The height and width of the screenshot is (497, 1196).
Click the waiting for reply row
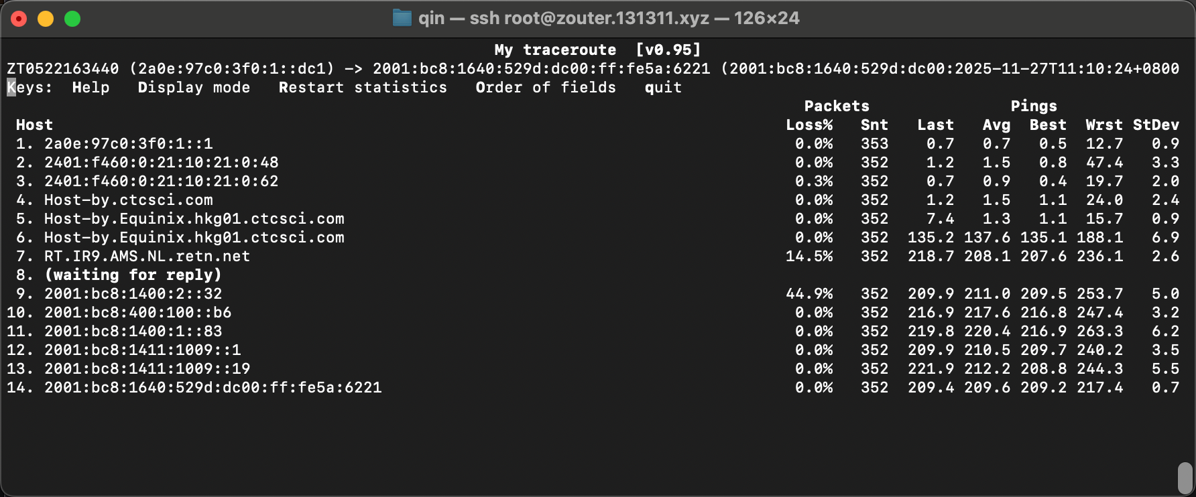tap(133, 275)
